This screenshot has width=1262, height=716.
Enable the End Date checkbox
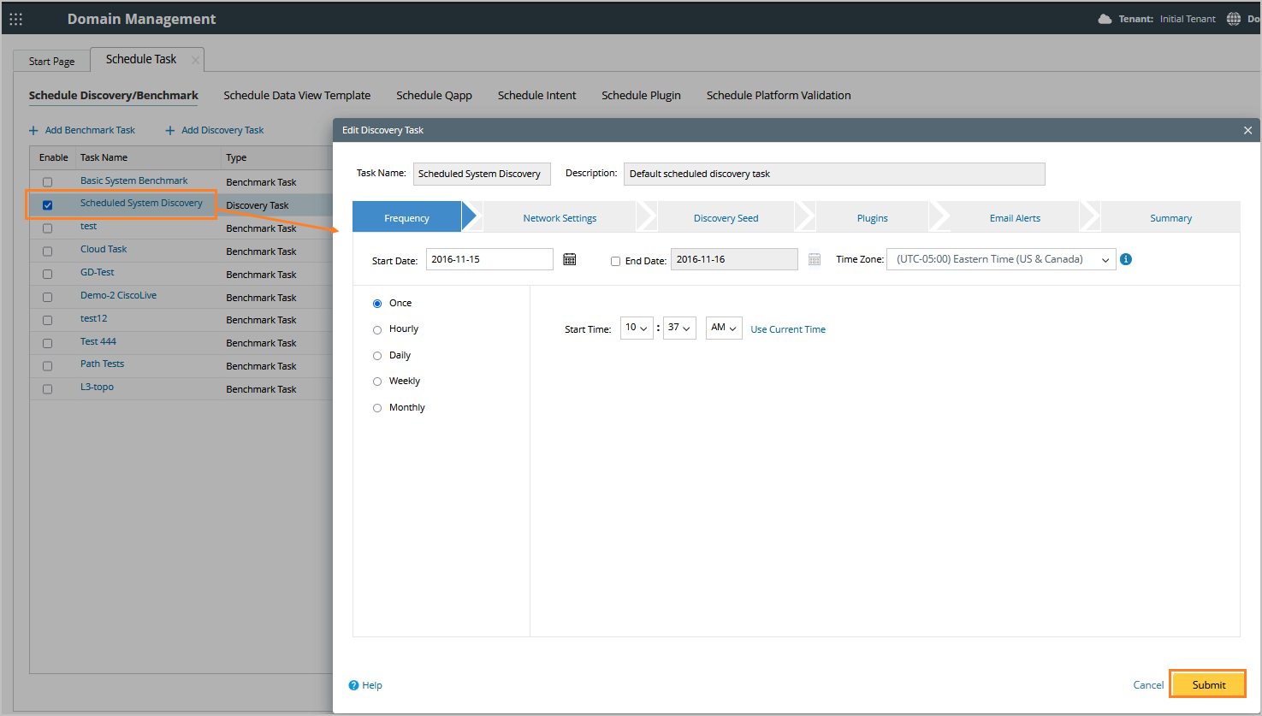[615, 261]
